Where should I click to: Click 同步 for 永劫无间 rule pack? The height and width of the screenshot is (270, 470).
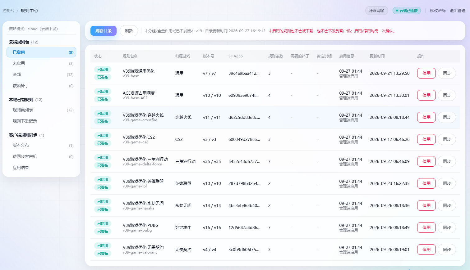pyautogui.click(x=447, y=205)
